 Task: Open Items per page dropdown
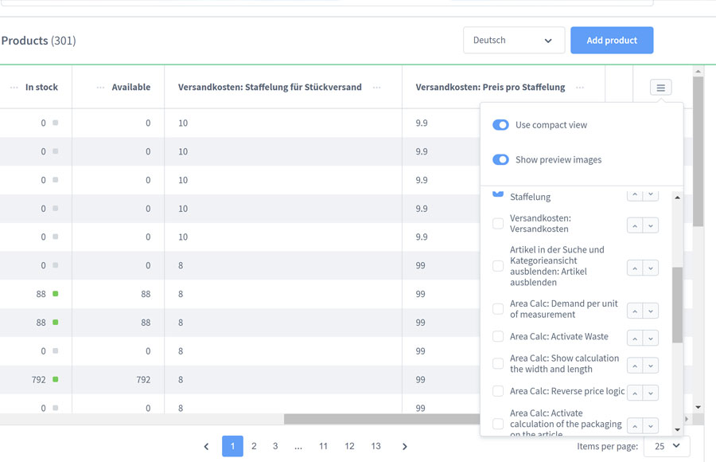pyautogui.click(x=667, y=446)
